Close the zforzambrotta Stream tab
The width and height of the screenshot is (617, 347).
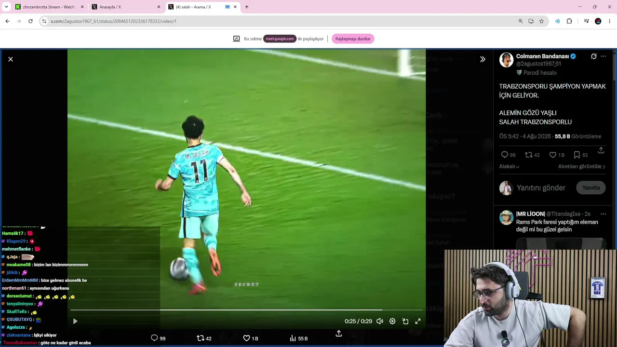(82, 7)
